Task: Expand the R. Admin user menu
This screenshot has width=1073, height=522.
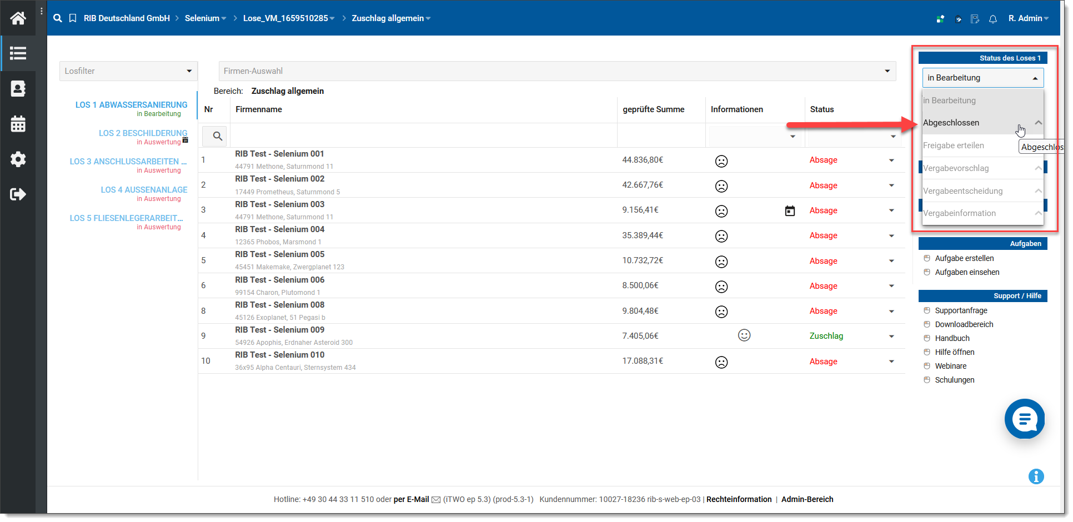Action: (x=1029, y=18)
